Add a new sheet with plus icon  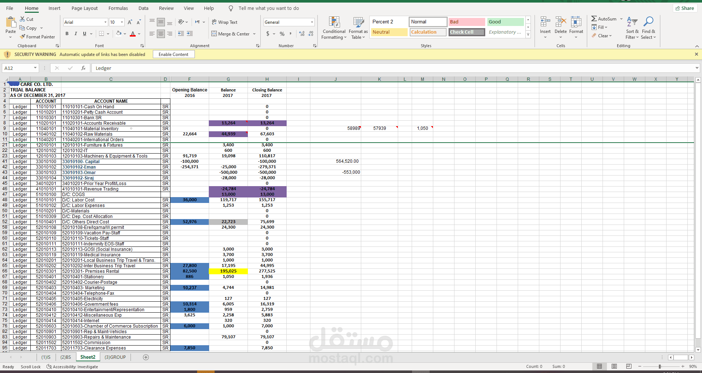(146, 357)
